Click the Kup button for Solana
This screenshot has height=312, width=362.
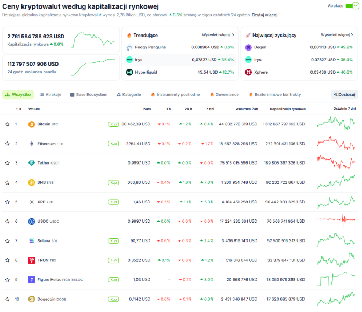click(113, 241)
